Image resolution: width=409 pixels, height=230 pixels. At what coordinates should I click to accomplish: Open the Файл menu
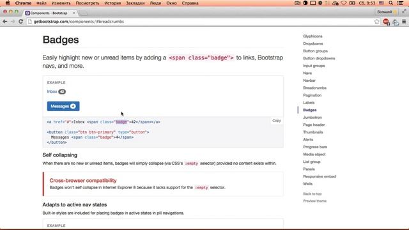tap(41, 3)
